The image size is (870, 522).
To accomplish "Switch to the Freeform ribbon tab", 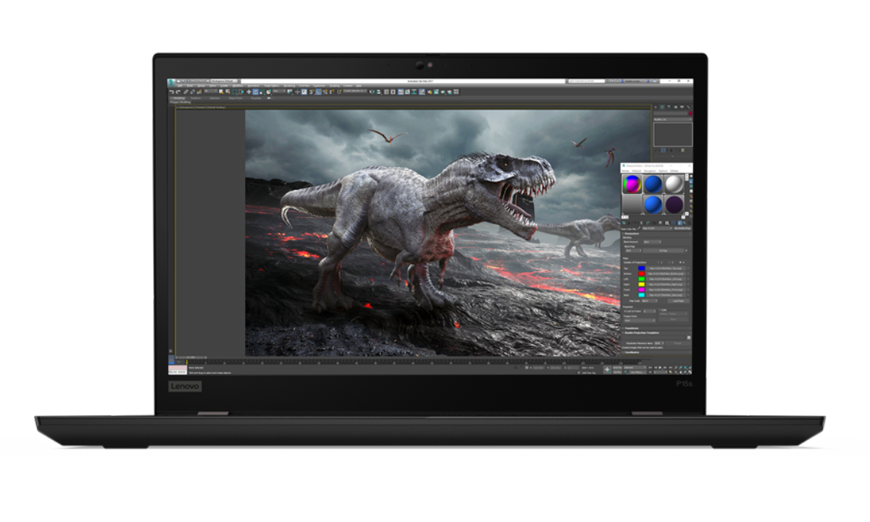I will pos(196,98).
